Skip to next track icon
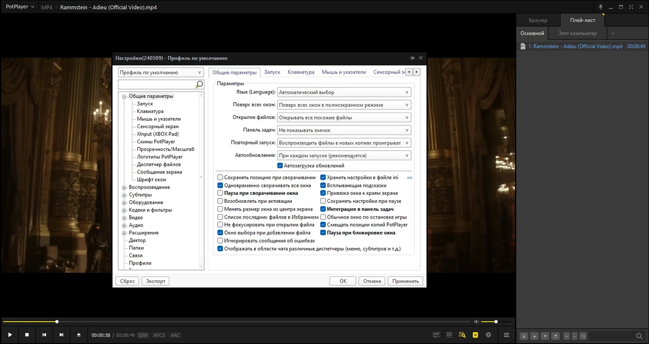The image size is (649, 344). [x=61, y=335]
